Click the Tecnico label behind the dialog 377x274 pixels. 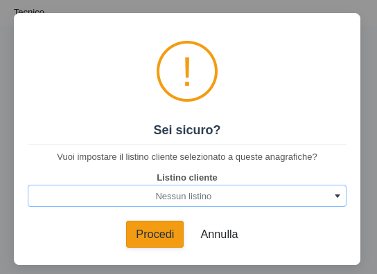(x=29, y=10)
